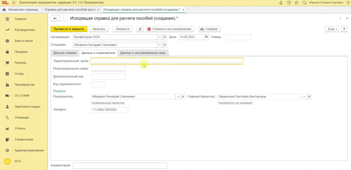Switch to the Данные справки tab
The width and height of the screenshot is (351, 170).
(65, 53)
